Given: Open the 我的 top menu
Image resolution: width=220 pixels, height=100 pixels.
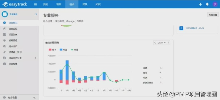Looking at the screenshot, I should 46,4.
